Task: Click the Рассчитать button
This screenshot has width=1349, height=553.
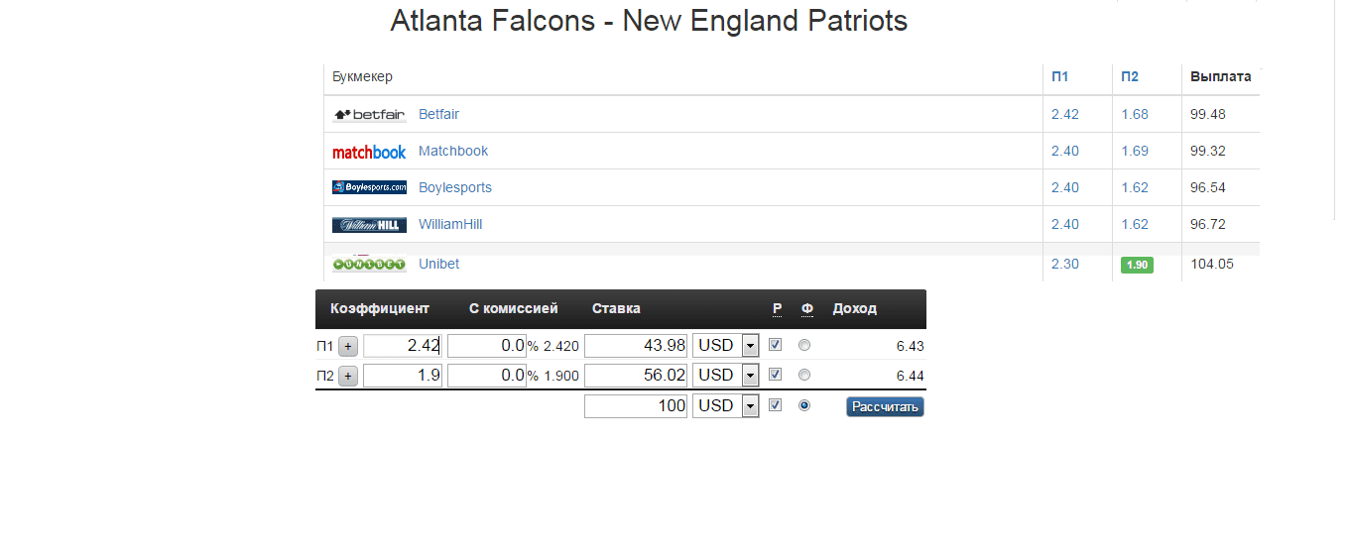Action: [885, 406]
